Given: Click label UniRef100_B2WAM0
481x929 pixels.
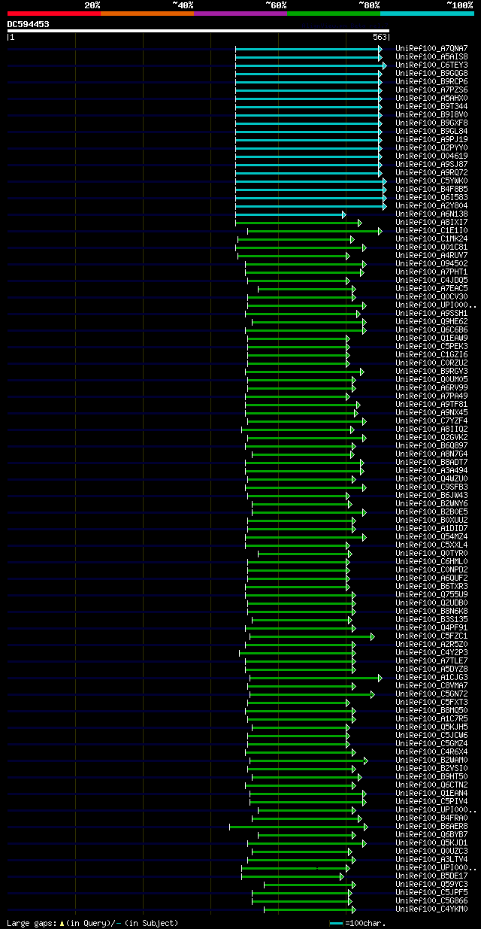Looking at the screenshot, I should (x=431, y=760).
